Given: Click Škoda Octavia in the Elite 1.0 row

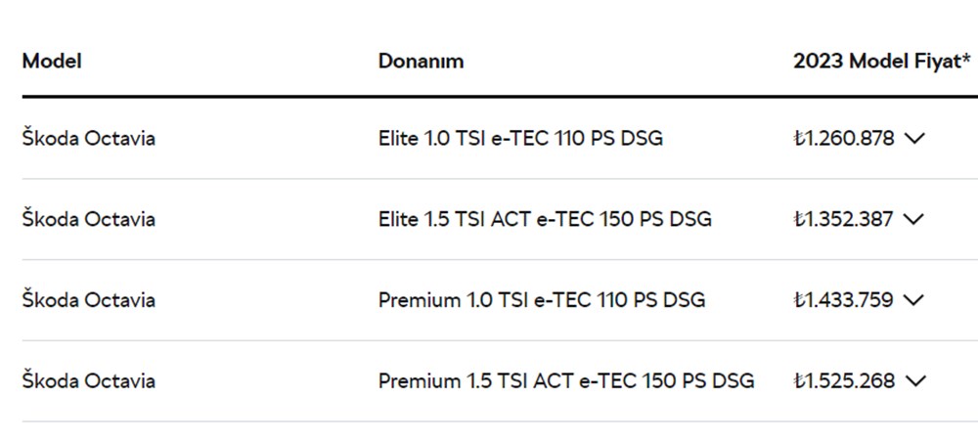Looking at the screenshot, I should click(x=89, y=138).
